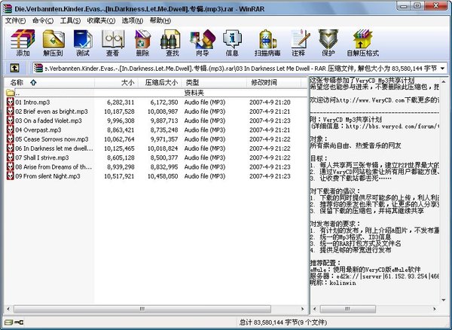Click the Find (查找) binoculars icon
This screenshot has height=330, width=452.
click(170, 39)
